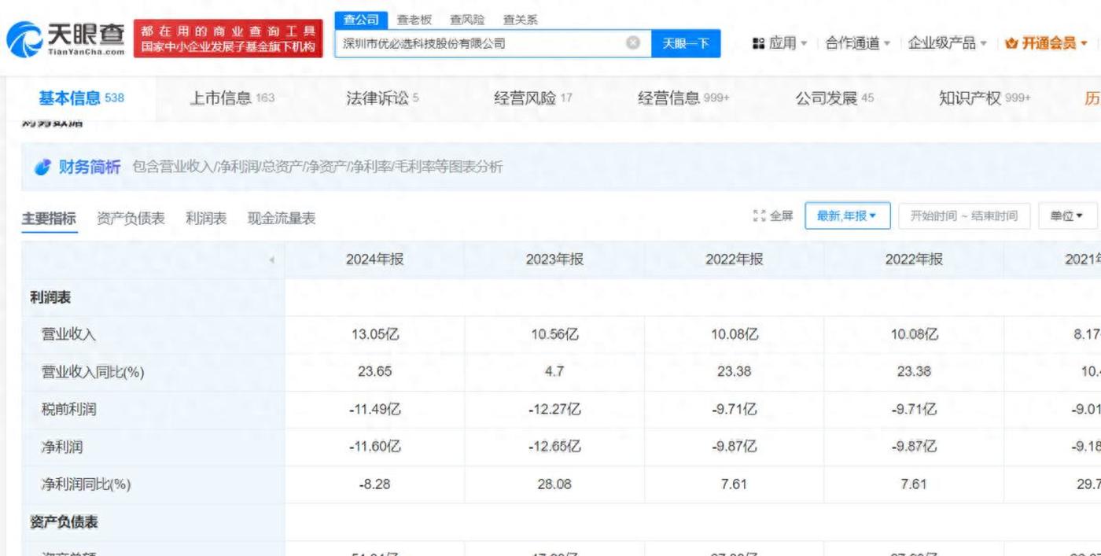Click the 4.7 revenue growth cell

coord(554,371)
